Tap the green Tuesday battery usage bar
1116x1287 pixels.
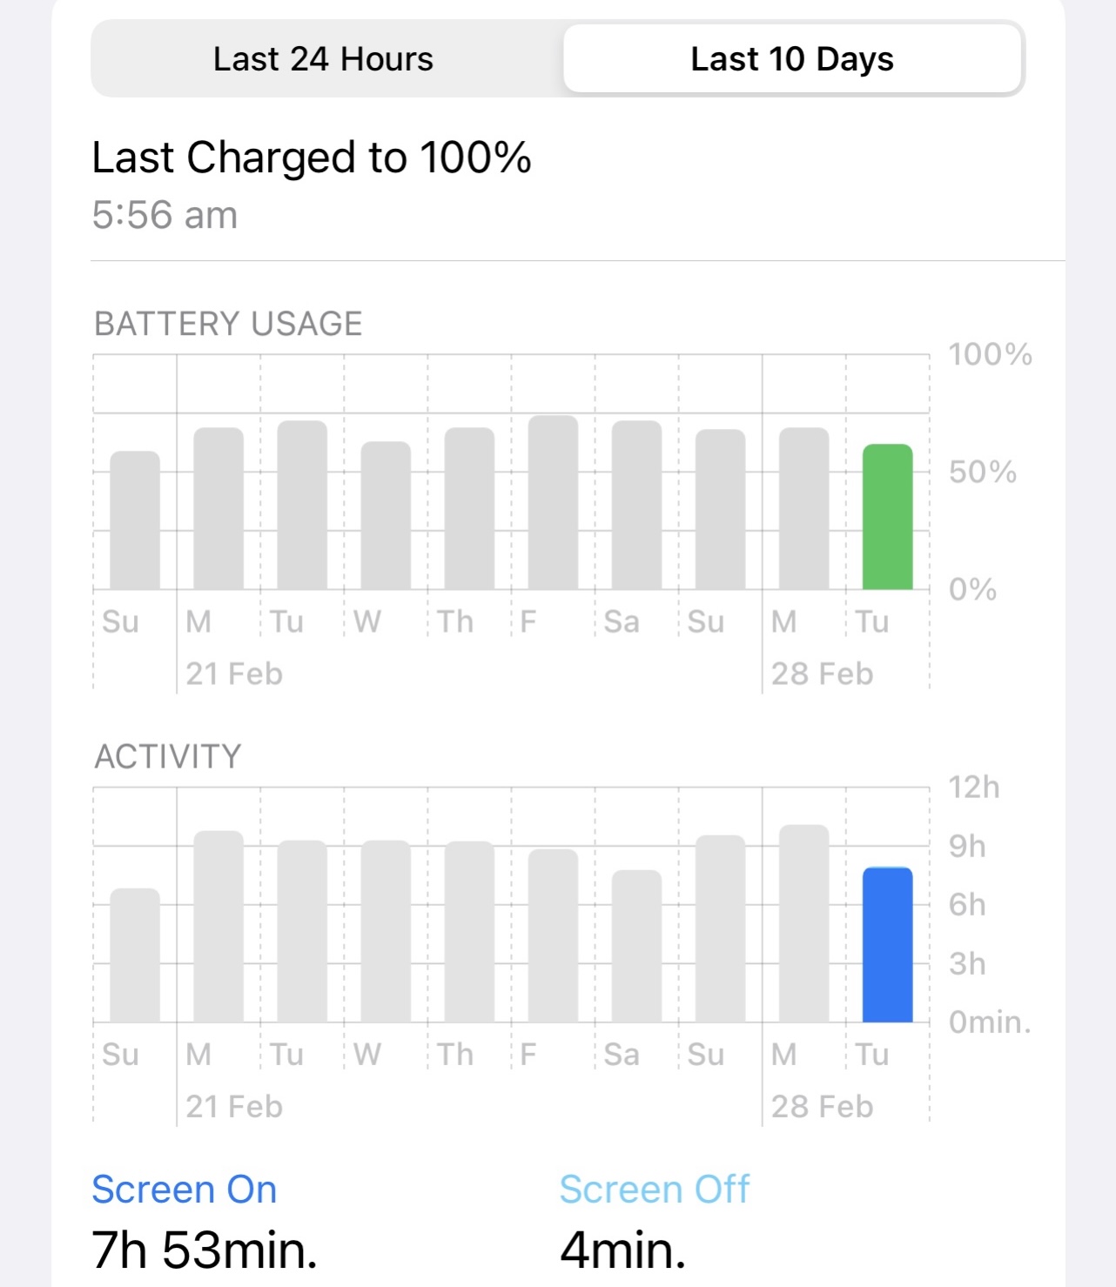tap(887, 518)
